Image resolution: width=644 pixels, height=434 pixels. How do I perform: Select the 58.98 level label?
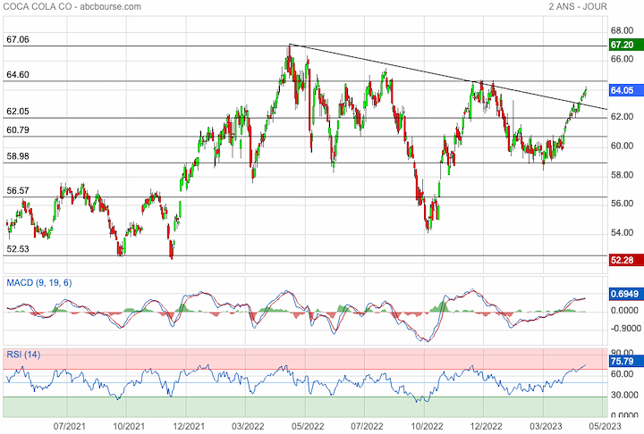coord(18,156)
